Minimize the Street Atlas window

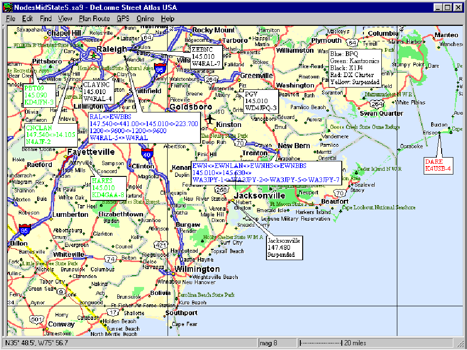(x=437, y=8)
